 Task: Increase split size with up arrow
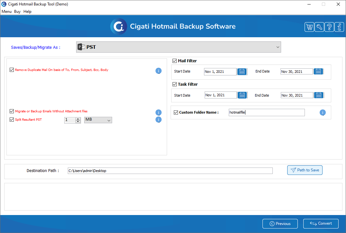78,118
